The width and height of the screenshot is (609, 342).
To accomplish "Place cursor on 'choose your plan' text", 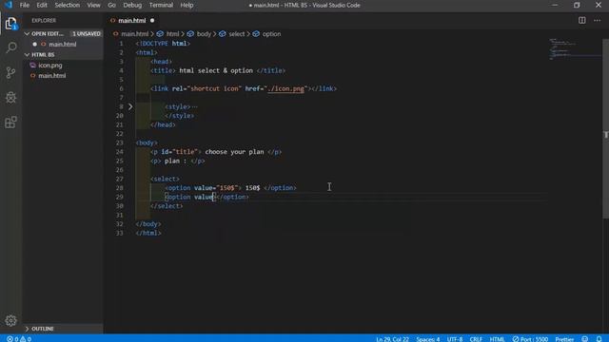I will coord(234,152).
